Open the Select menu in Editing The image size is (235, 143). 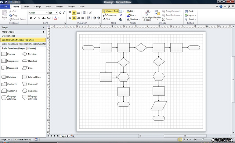click(x=191, y=19)
